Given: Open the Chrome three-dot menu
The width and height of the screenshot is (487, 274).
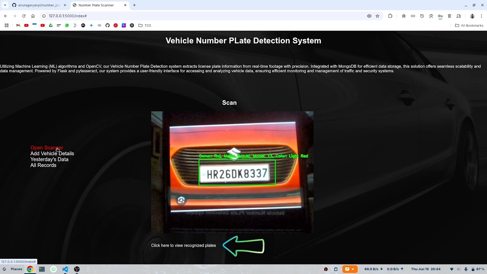Looking at the screenshot, I should click(481, 16).
